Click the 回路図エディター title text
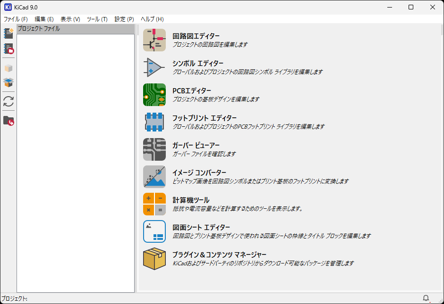The width and height of the screenshot is (444, 304). click(x=196, y=36)
